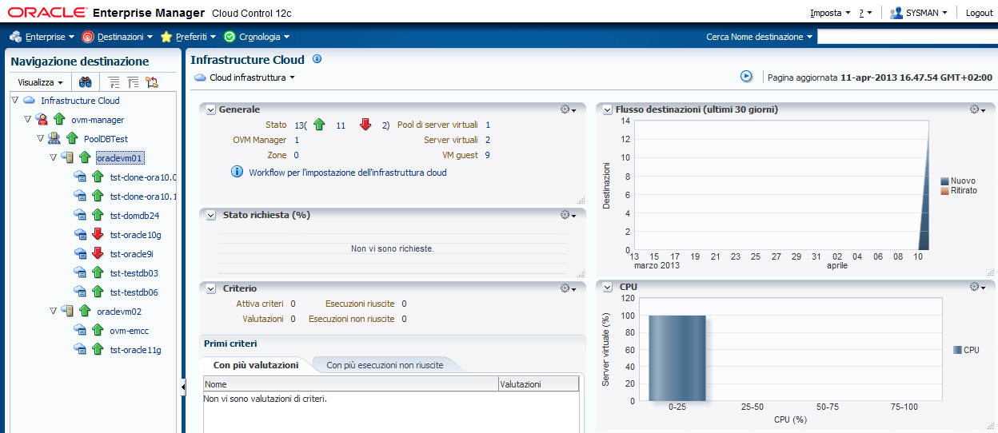Open the gear options of Stato richiesta panel
998x433 pixels.
click(568, 215)
